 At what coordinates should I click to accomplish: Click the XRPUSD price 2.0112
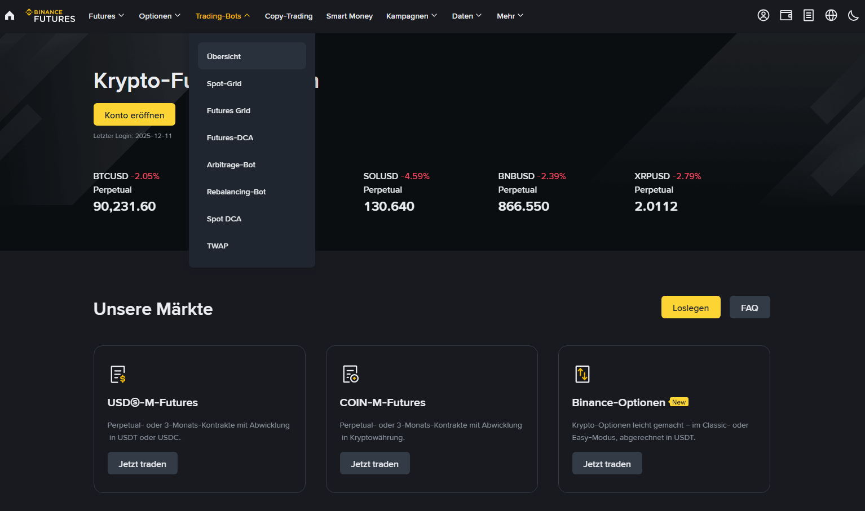pos(656,206)
